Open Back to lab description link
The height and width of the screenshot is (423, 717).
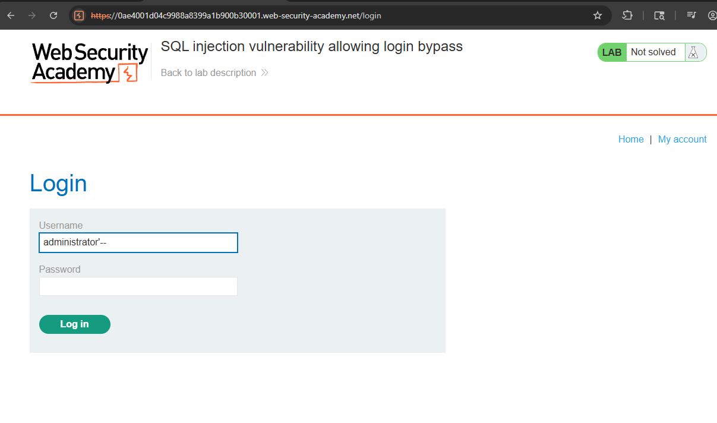coord(208,72)
